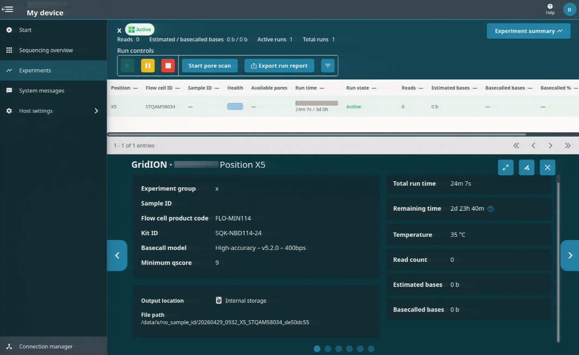Image resolution: width=579 pixels, height=355 pixels.
Task: Open the user profile avatar D
Action: pyautogui.click(x=569, y=9)
